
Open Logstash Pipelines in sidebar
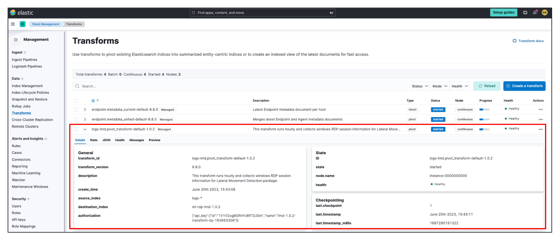point(27,66)
